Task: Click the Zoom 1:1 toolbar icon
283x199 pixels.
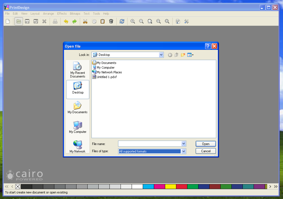Action: [159, 22]
